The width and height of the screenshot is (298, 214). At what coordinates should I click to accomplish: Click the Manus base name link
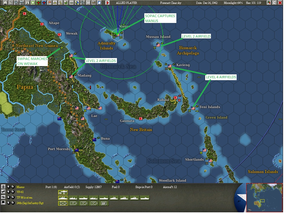[20, 187]
